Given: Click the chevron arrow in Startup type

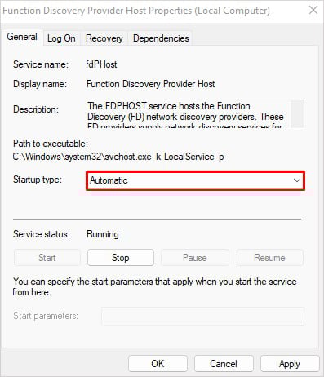Looking at the screenshot, I should pyautogui.click(x=297, y=180).
